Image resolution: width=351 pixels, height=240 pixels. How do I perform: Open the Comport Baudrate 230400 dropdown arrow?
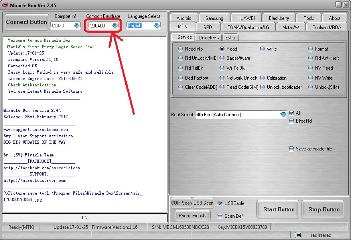pyautogui.click(x=115, y=26)
